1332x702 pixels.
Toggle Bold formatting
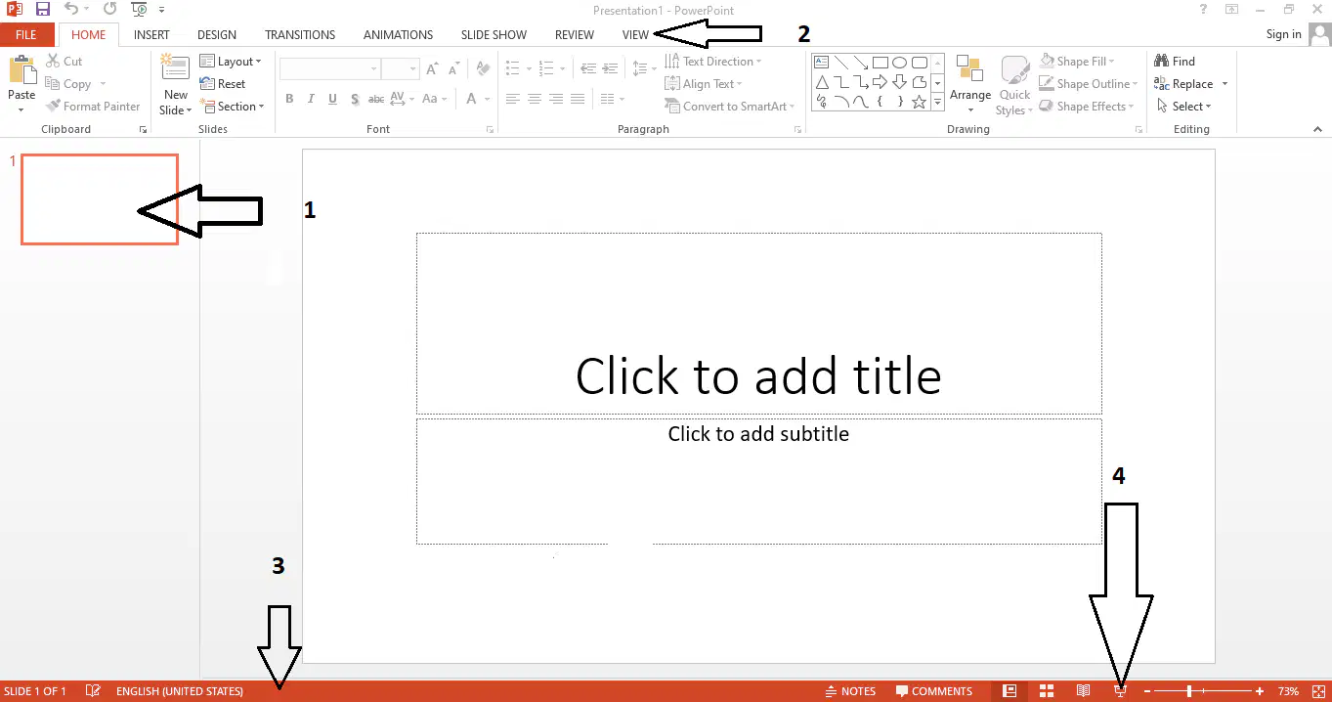pyautogui.click(x=289, y=99)
